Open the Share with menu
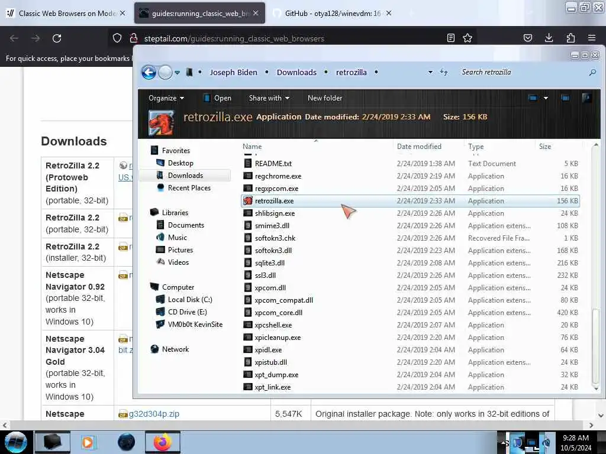 coord(269,98)
